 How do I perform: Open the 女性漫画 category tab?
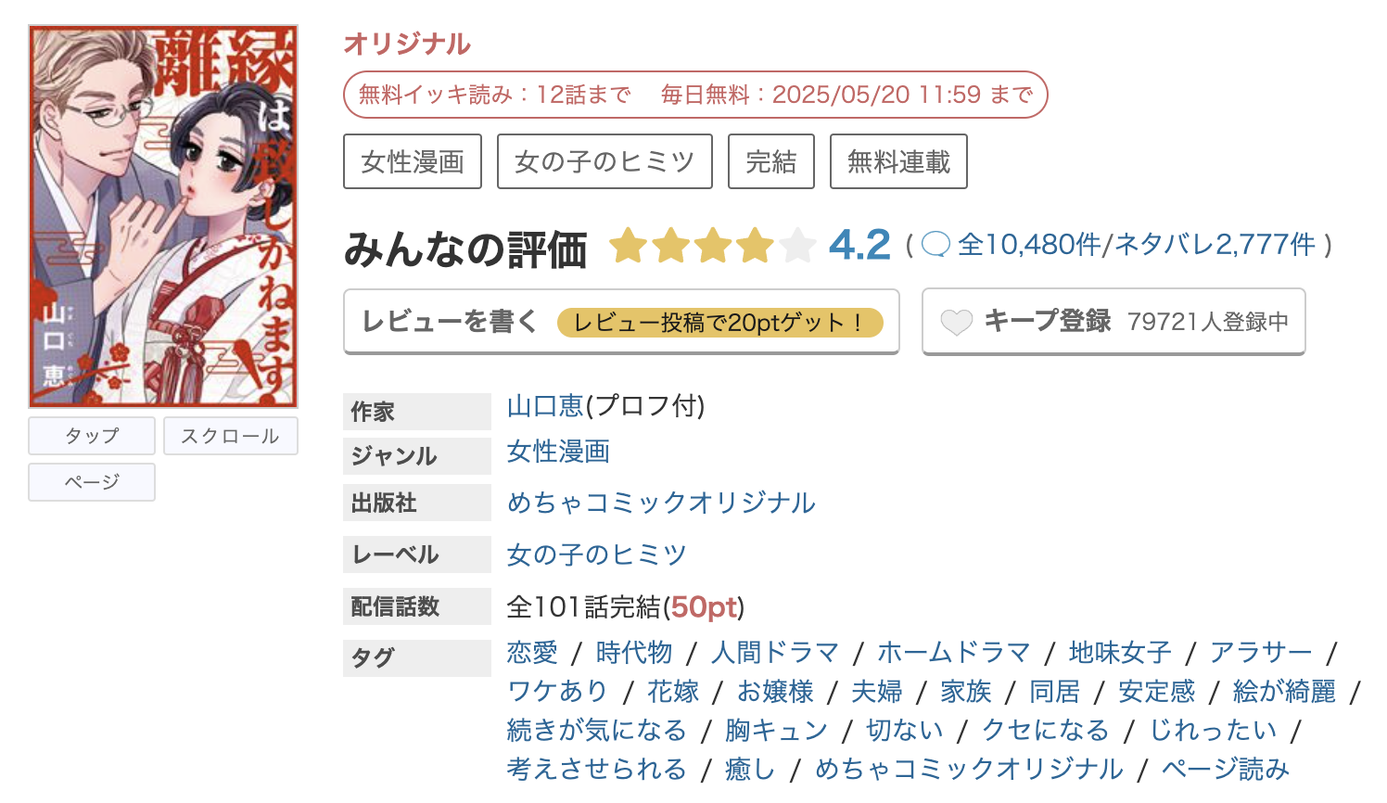tap(413, 160)
